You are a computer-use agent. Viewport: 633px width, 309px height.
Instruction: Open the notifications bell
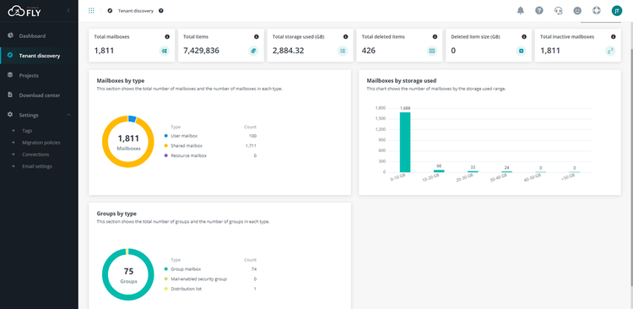[x=521, y=11]
